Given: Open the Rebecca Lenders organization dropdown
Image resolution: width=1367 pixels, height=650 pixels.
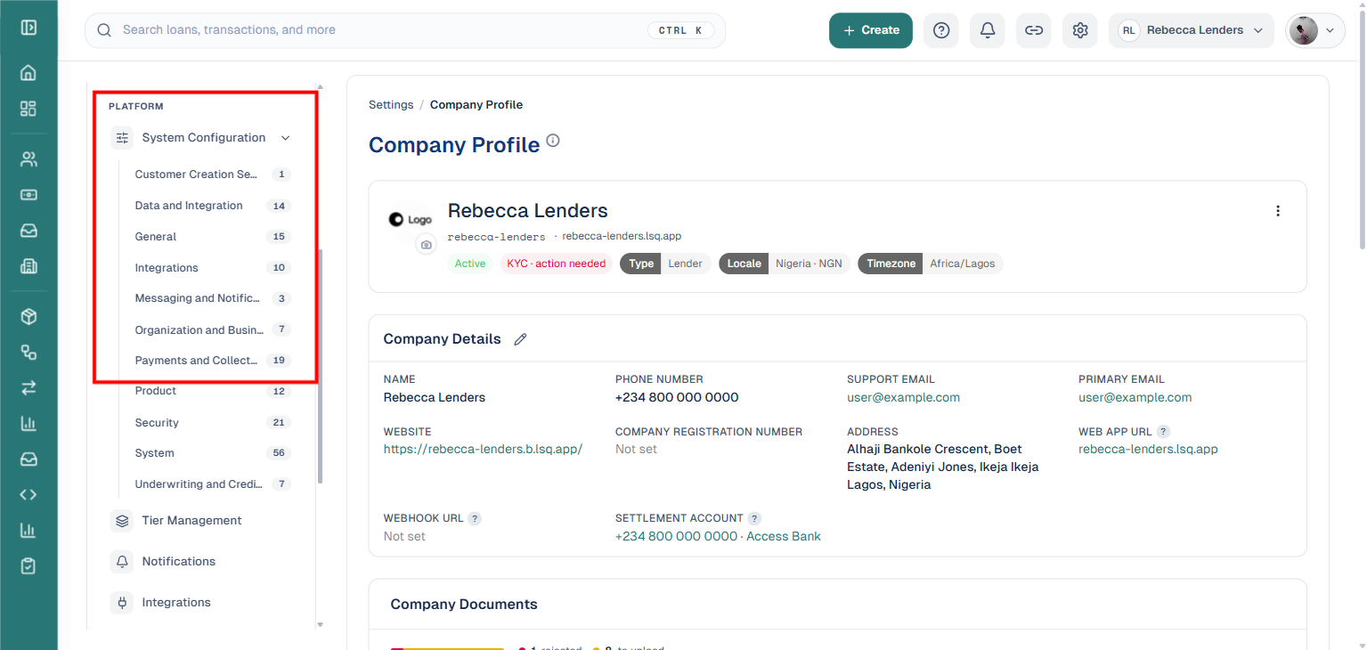Looking at the screenshot, I should pyautogui.click(x=1192, y=30).
